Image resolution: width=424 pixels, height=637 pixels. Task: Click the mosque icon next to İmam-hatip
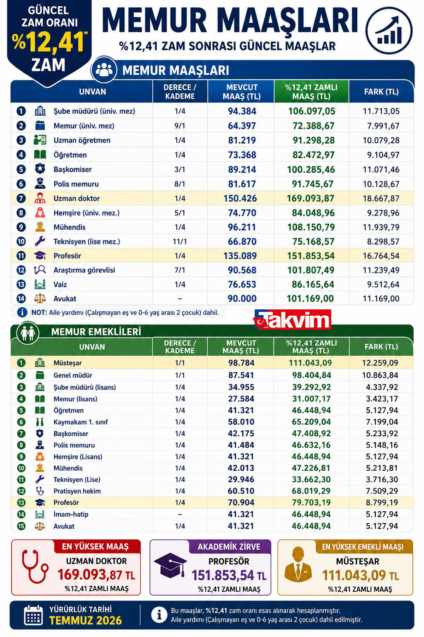[40, 514]
